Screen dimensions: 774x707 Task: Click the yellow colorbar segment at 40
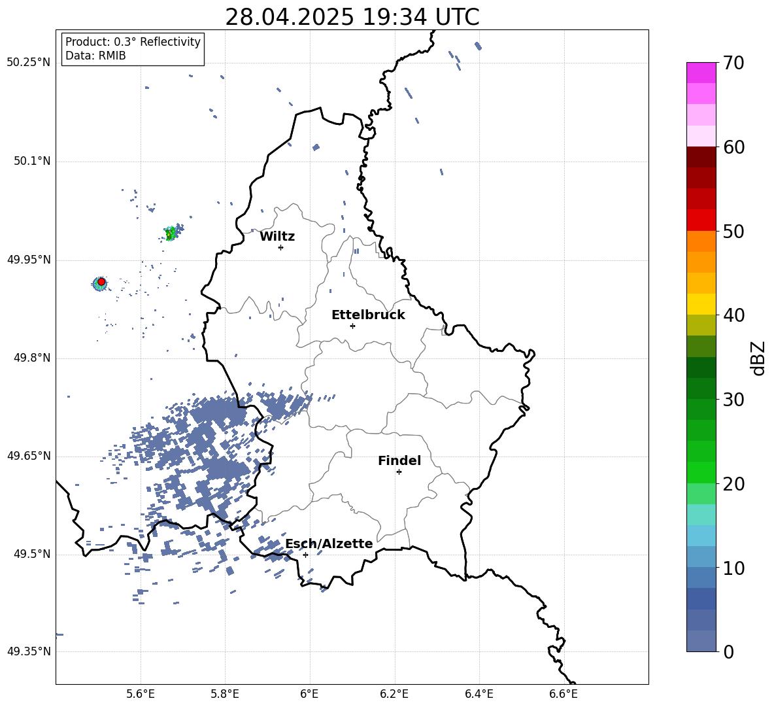click(701, 305)
